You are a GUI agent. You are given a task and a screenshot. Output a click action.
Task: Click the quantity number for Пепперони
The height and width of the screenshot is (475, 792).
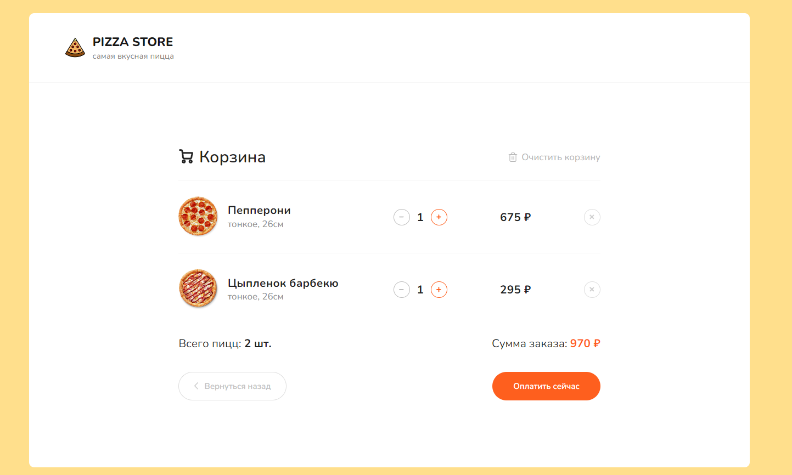pyautogui.click(x=420, y=217)
